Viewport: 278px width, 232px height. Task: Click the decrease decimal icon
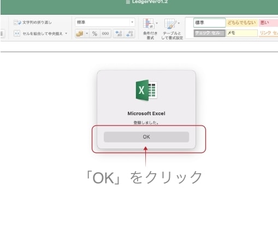[x=129, y=34]
